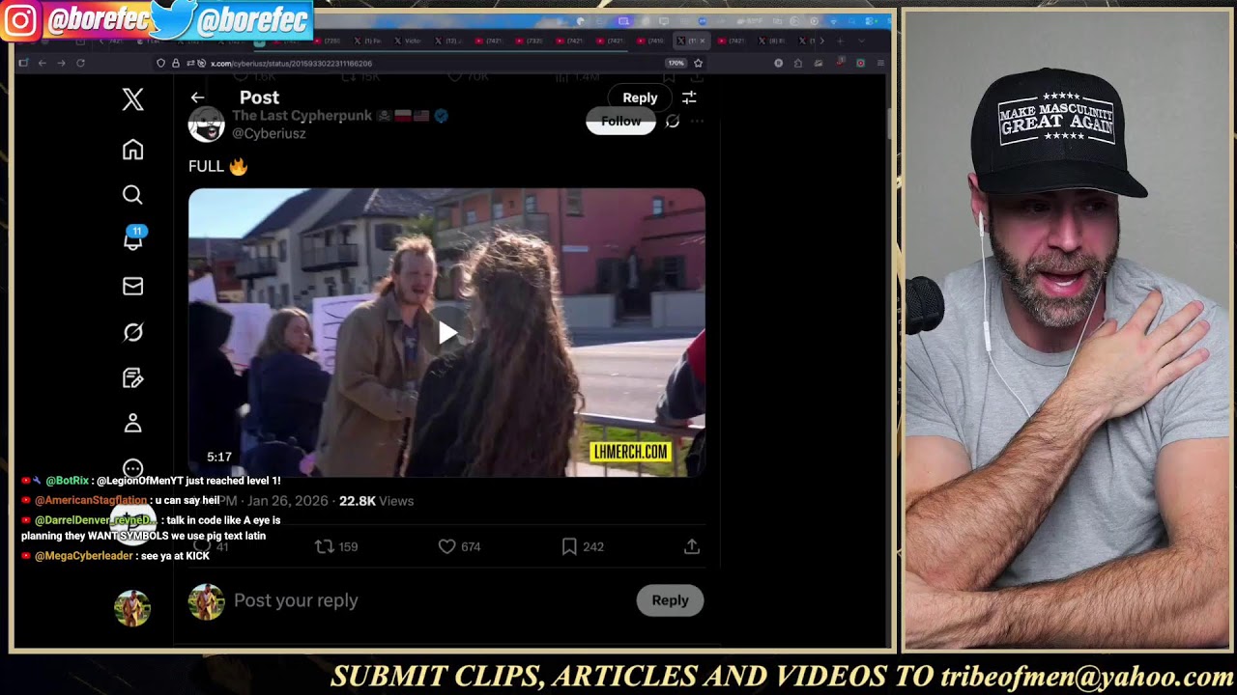
Task: Click the x.com address bar URL
Action: [x=292, y=63]
